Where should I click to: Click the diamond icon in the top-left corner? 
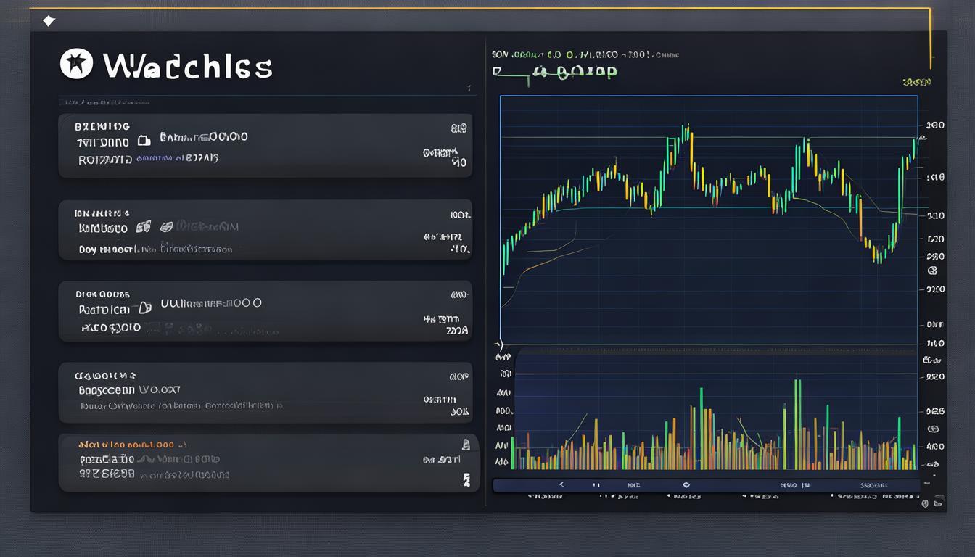[x=49, y=20]
